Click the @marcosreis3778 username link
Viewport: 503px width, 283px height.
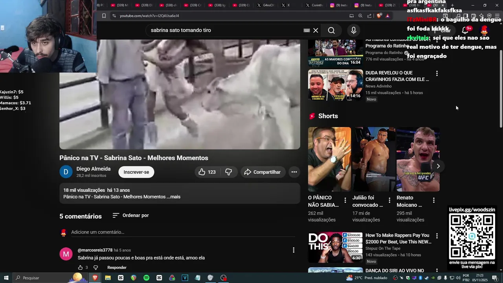click(95, 250)
